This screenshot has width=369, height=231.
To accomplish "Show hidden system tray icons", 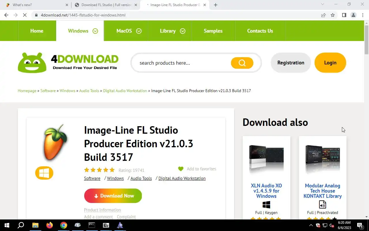I will tap(311, 226).
